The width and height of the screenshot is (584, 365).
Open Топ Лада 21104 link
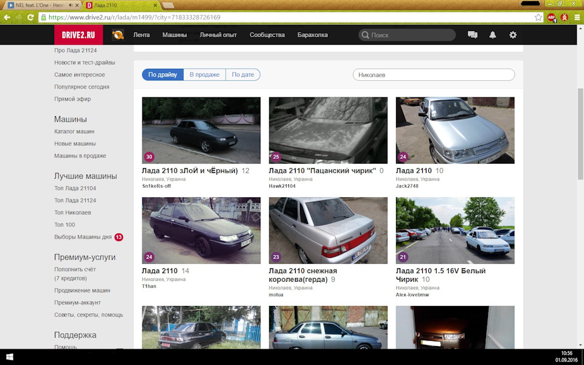(x=75, y=188)
